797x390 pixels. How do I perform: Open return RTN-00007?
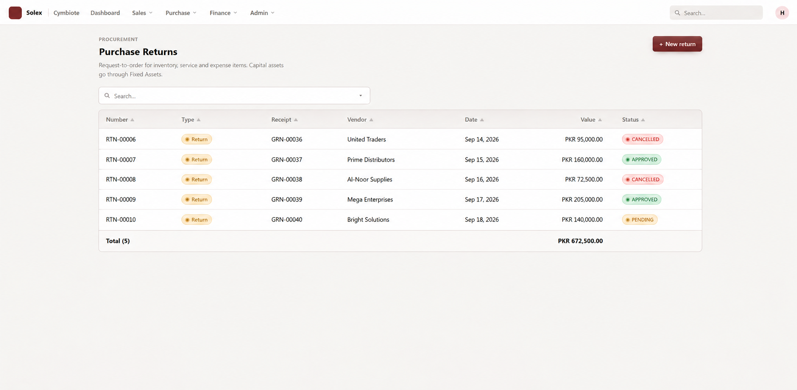(x=121, y=159)
